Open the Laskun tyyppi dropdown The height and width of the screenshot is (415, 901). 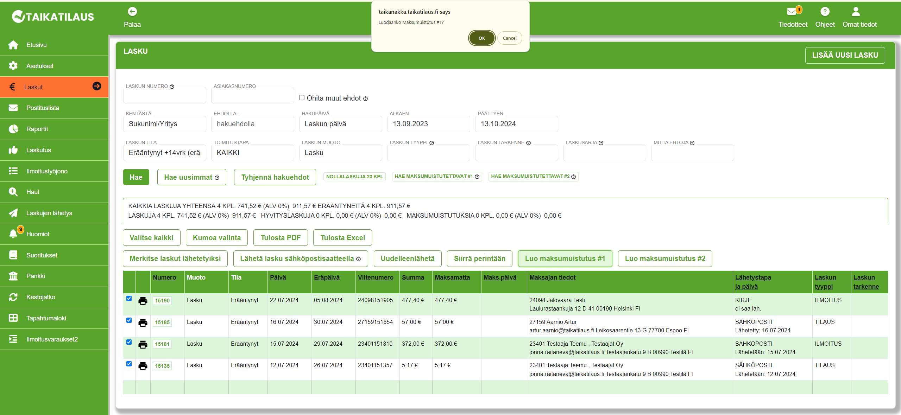point(428,153)
